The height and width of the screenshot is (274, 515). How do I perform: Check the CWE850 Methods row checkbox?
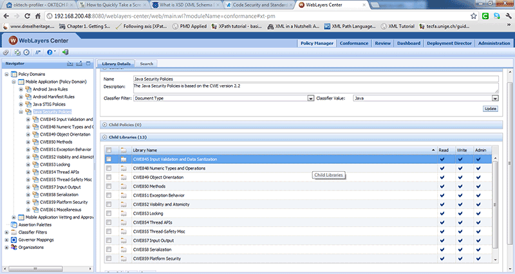point(109,186)
